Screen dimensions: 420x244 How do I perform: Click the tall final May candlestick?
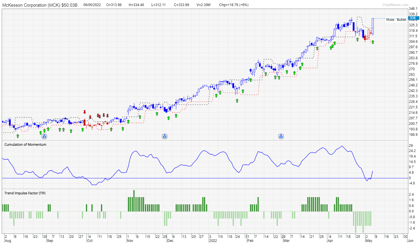point(373,26)
